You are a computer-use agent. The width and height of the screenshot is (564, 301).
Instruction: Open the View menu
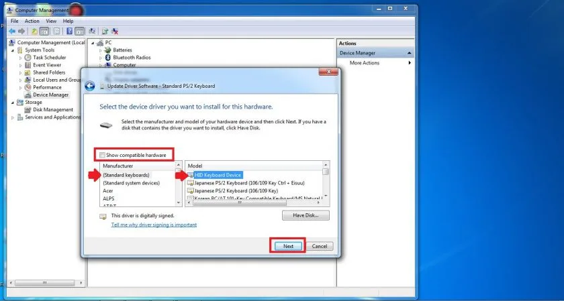point(50,21)
